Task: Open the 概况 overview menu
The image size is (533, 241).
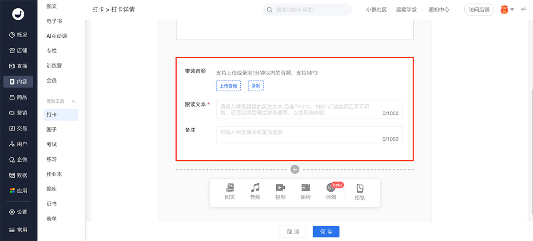Action: pos(19,35)
